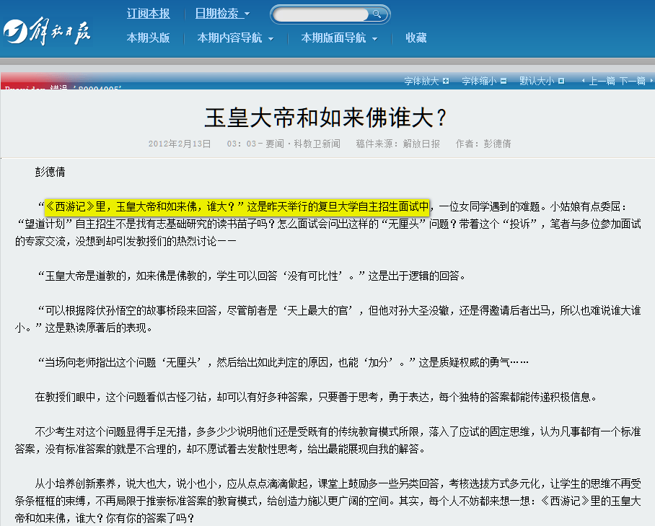Reset font with 默认大小
Image resolution: width=655 pixels, height=526 pixels.
(536, 81)
